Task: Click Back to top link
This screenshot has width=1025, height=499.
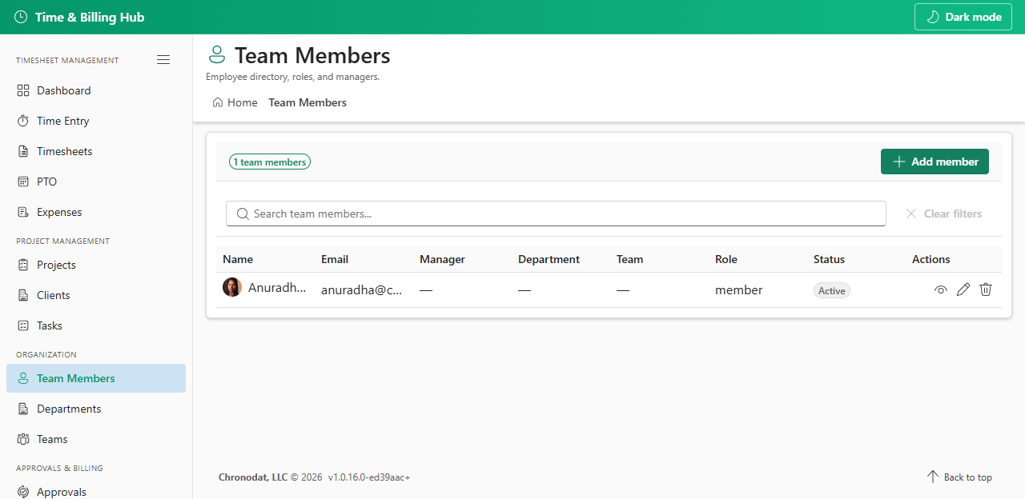Action: point(959,477)
